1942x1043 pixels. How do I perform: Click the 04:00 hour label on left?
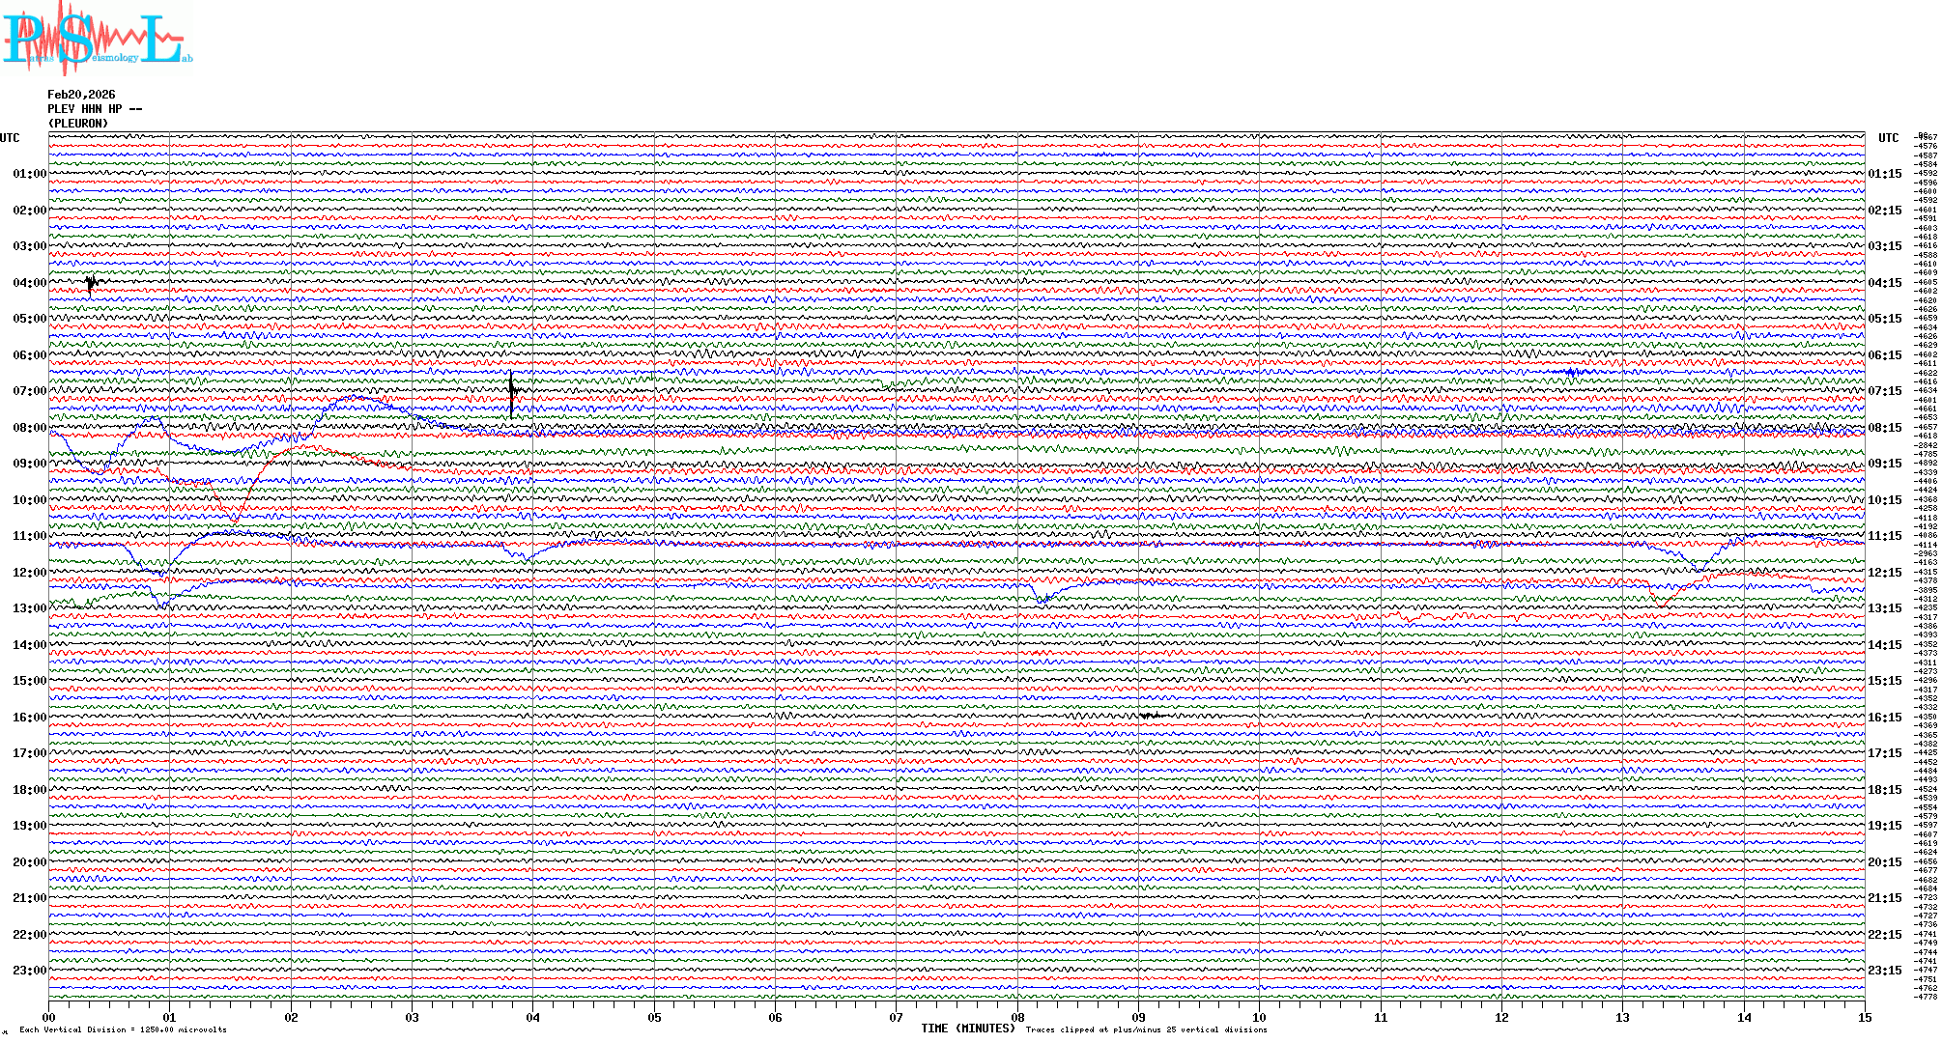tap(29, 283)
